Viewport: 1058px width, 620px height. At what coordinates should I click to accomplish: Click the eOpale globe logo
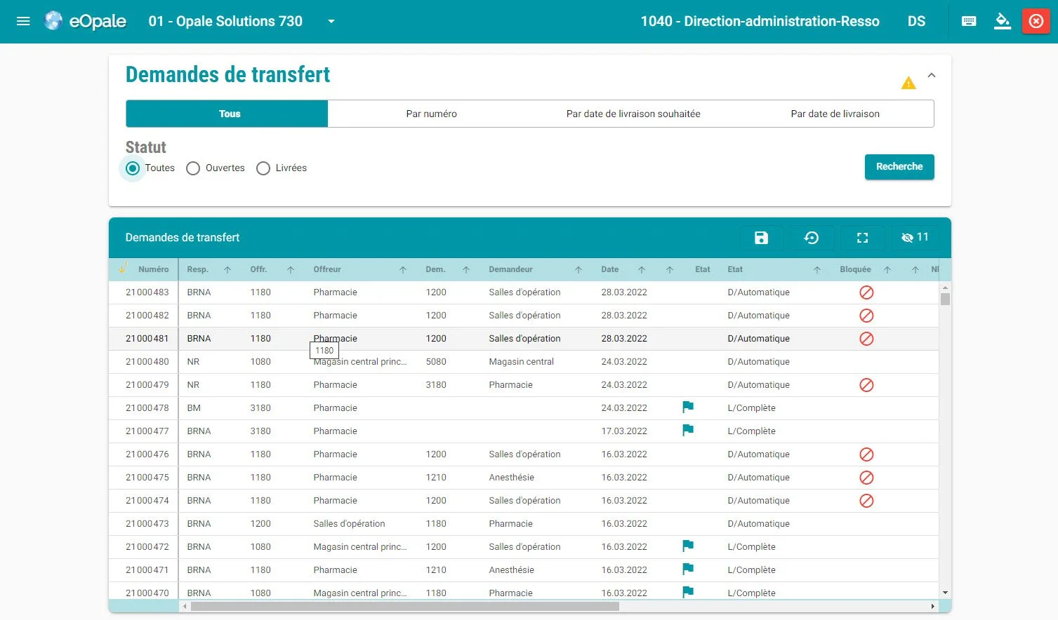point(53,21)
